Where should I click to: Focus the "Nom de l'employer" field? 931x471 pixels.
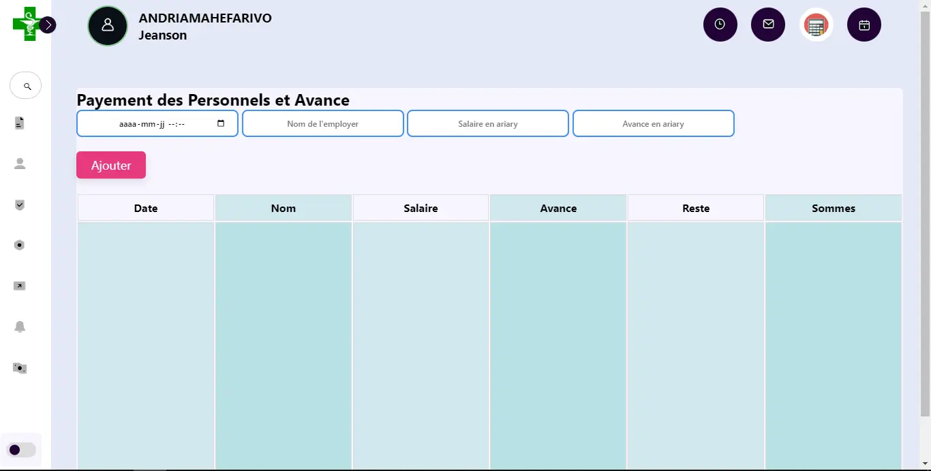point(323,124)
